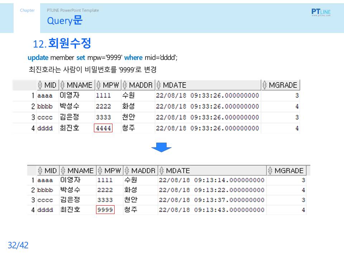Click cccc ID in after-update table
The height and width of the screenshot is (258, 344).
click(45, 200)
